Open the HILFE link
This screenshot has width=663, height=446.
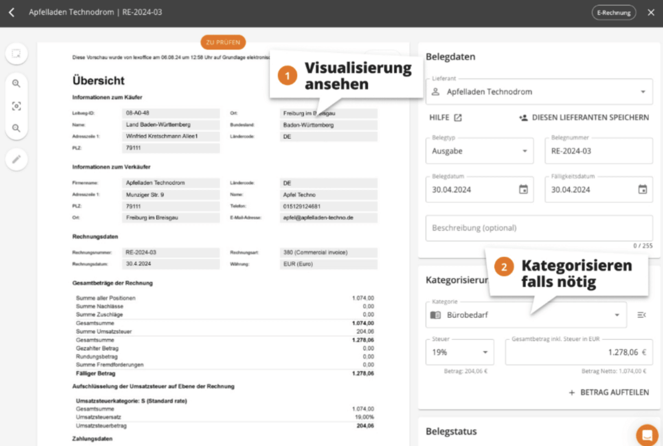click(445, 118)
